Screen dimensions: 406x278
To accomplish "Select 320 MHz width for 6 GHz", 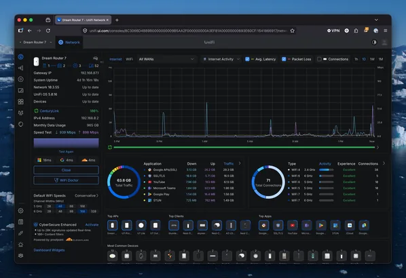I will click(94, 212).
